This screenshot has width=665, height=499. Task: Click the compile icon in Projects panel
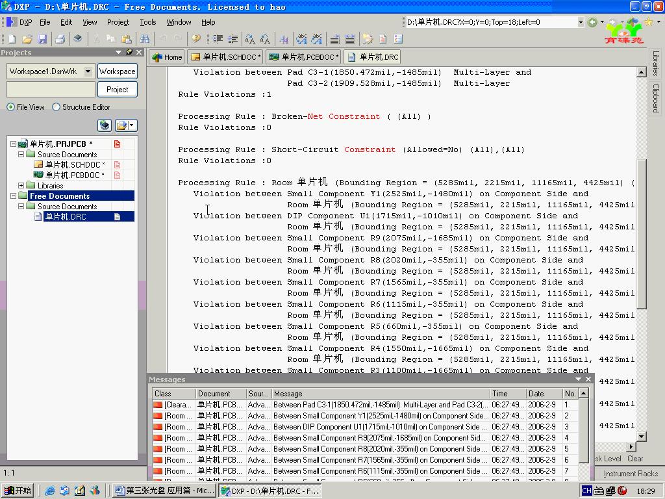click(105, 125)
